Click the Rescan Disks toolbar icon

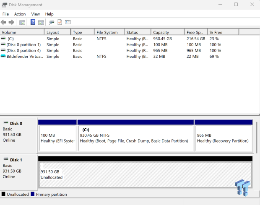[52, 22]
